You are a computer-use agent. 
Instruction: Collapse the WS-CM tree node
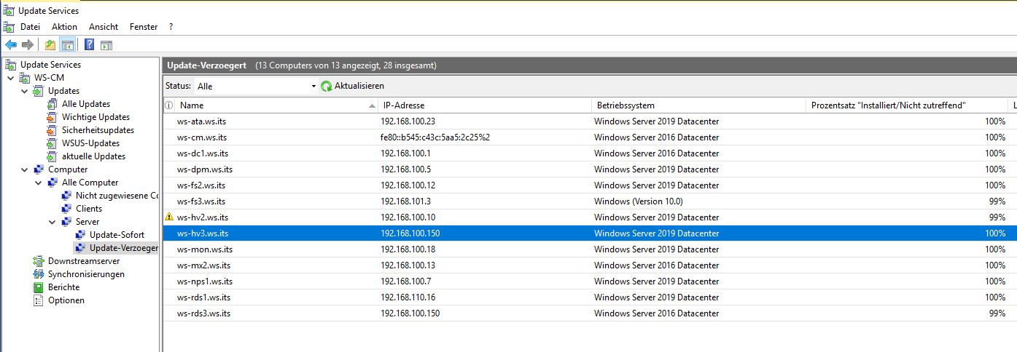(x=11, y=78)
